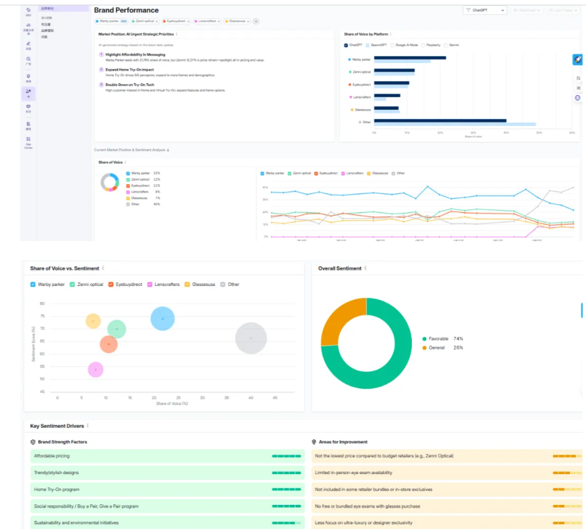Open the ChatGPT filter dropdown

point(485,10)
